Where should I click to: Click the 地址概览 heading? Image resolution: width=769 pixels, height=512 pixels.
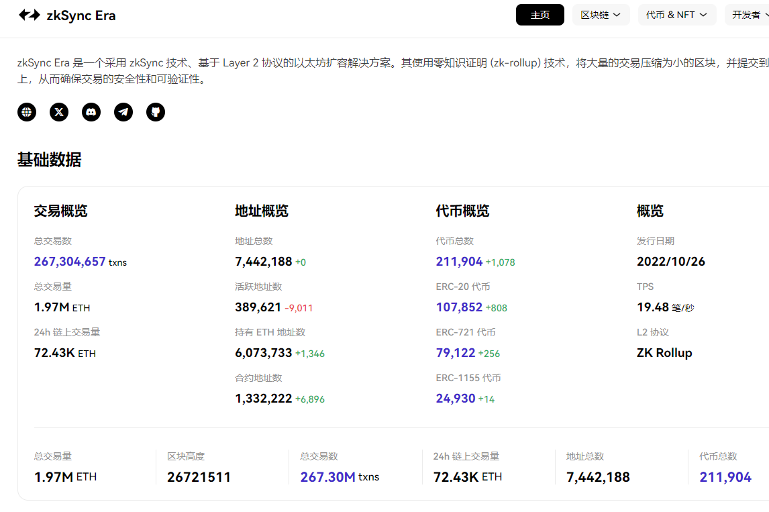click(262, 211)
